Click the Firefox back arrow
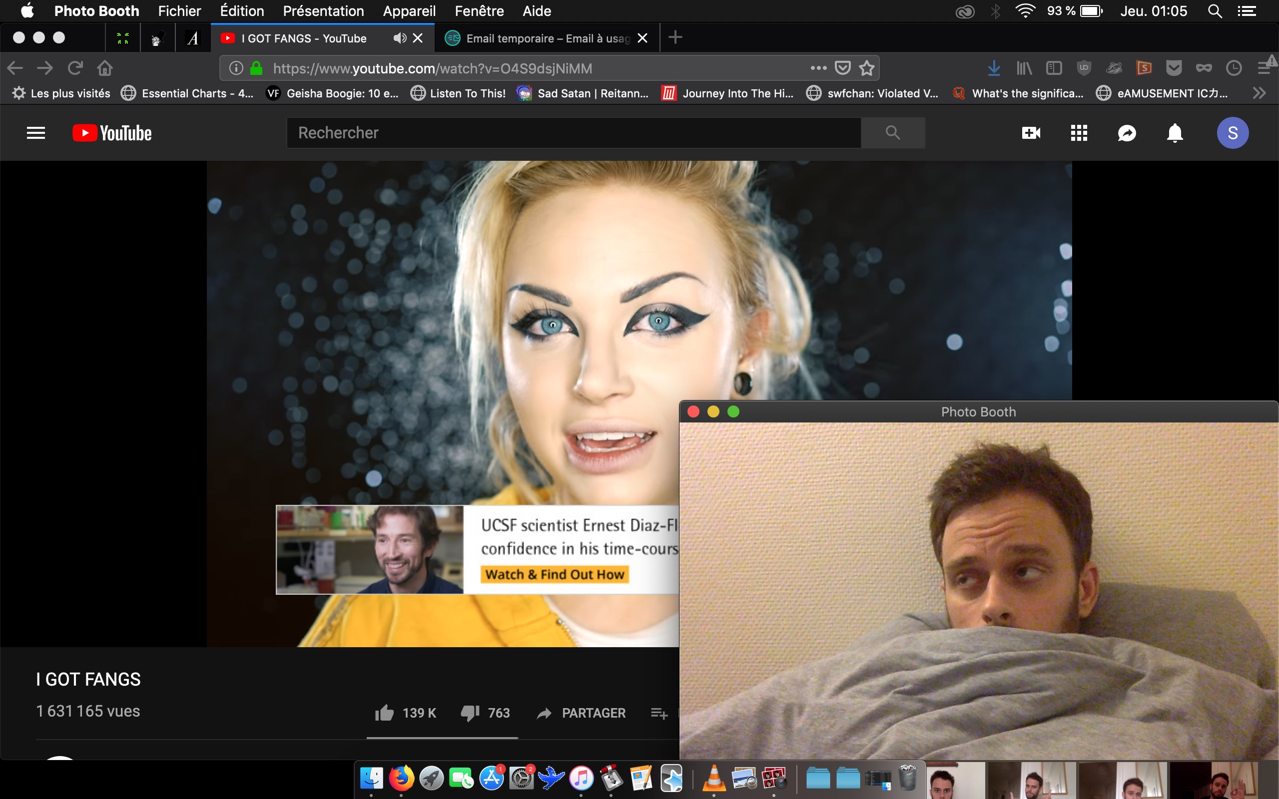 [x=15, y=67]
